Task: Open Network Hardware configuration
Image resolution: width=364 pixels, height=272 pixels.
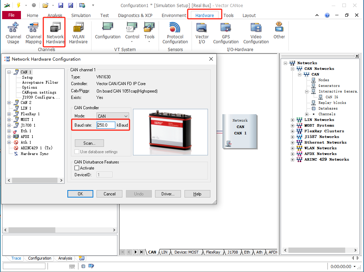Action: 55,33
